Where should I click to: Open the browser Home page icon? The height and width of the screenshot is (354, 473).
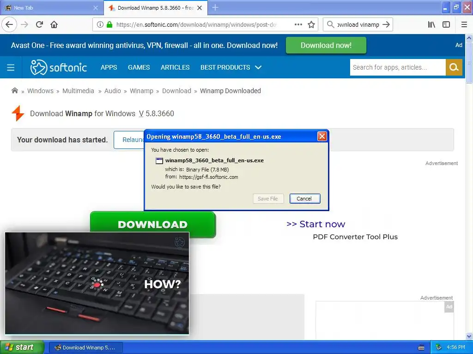coord(54,24)
